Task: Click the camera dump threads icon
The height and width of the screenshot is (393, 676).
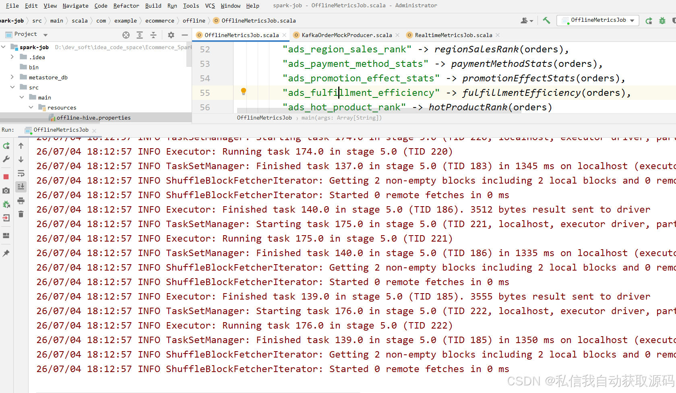Action: coord(6,190)
